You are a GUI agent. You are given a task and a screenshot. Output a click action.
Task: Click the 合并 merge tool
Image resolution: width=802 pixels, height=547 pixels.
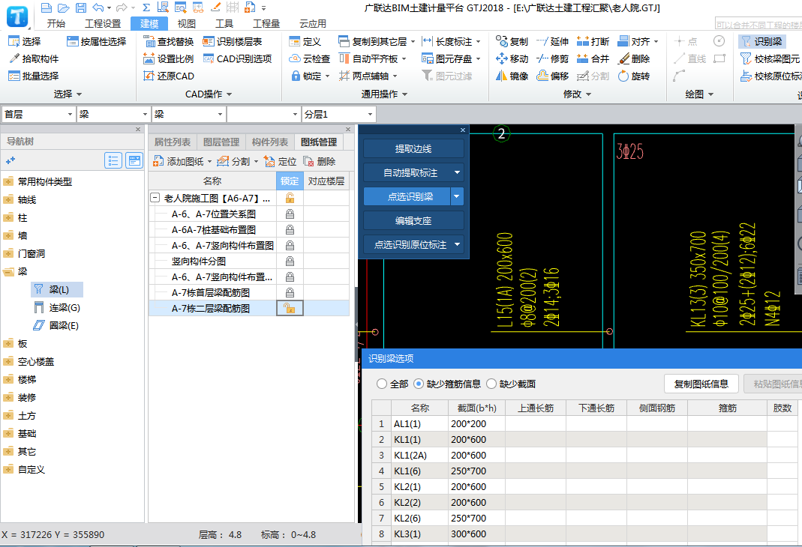click(593, 58)
